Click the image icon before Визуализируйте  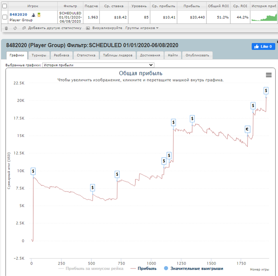coord(88,28)
